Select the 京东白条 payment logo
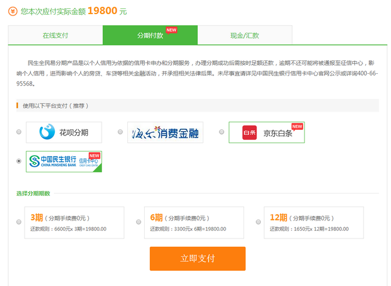The image size is (391, 286). point(266,133)
